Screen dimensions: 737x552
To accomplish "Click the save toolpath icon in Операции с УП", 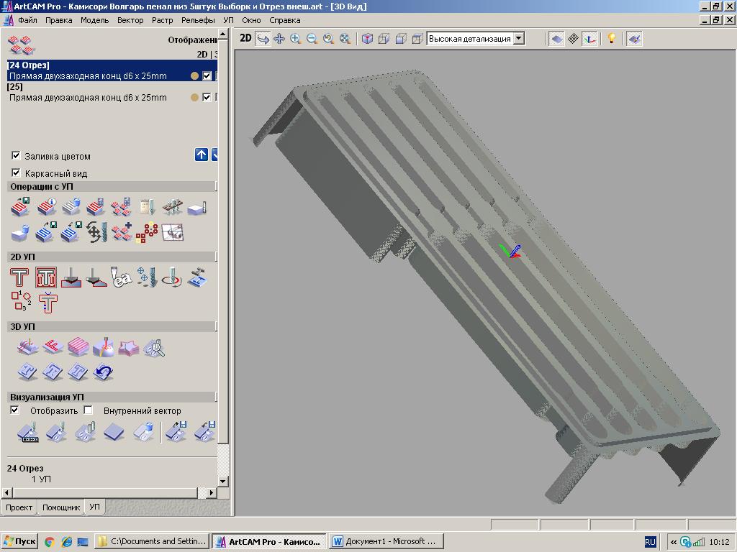I will pos(20,208).
